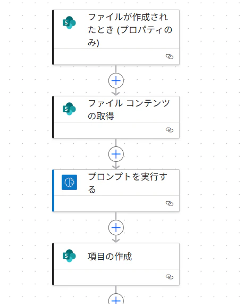Click the SharePoint icon on the ファイルが作成されたとき trigger

point(69,23)
